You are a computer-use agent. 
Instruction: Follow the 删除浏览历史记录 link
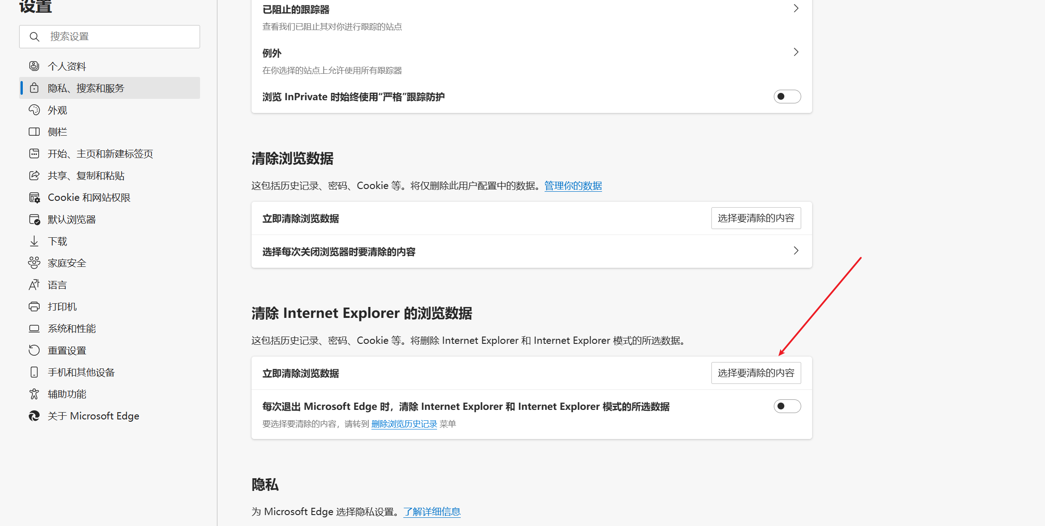pyautogui.click(x=404, y=424)
